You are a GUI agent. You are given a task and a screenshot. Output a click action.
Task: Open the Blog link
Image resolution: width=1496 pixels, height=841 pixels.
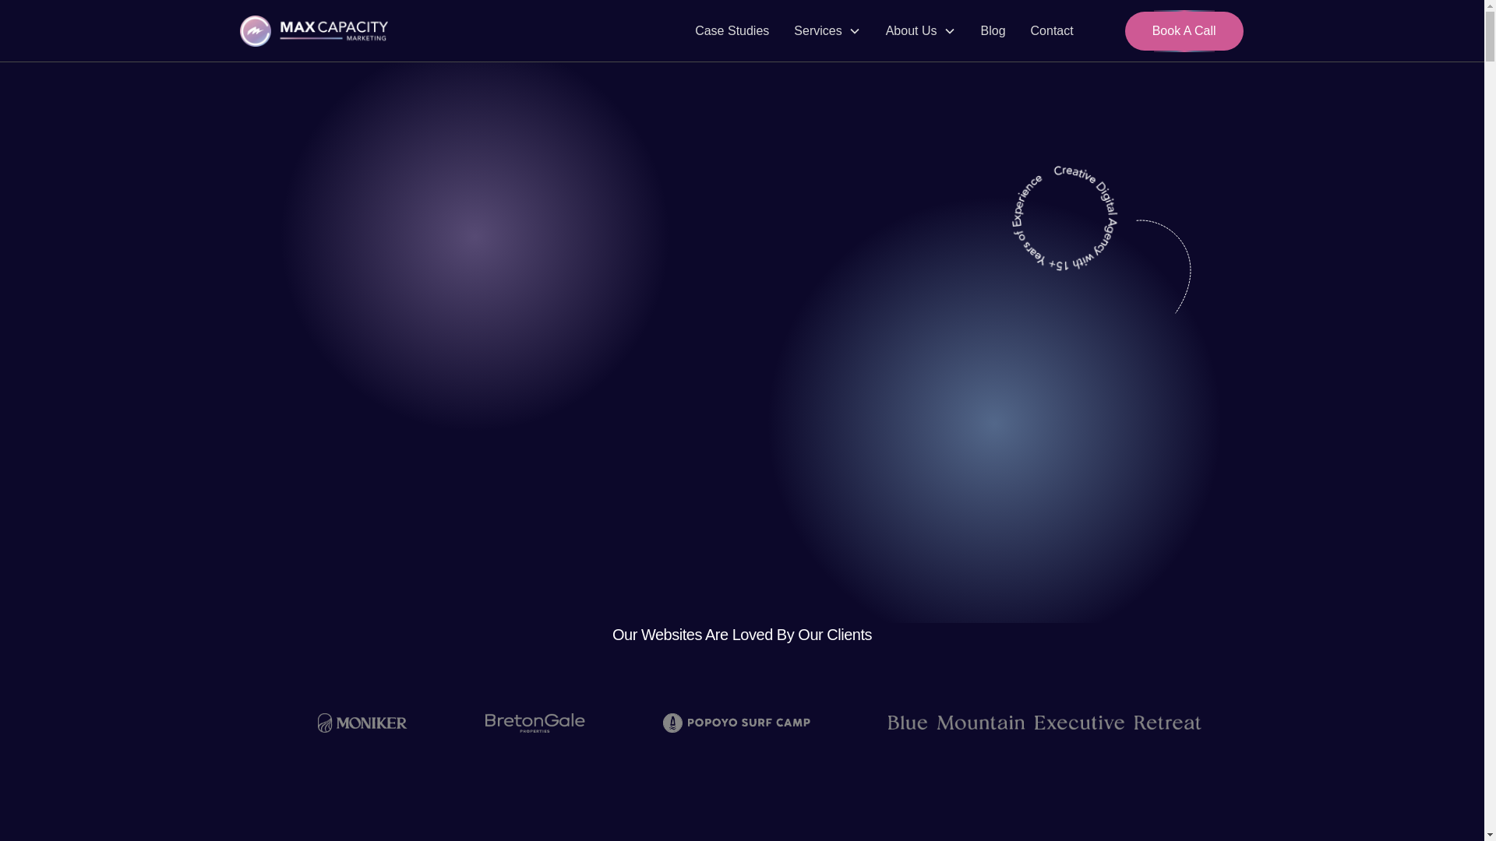(x=993, y=31)
